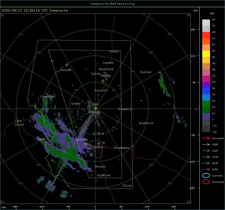The width and height of the screenshot is (225, 210).
Task: Select the green 22JP arrow in the legend
Action: [206, 163]
